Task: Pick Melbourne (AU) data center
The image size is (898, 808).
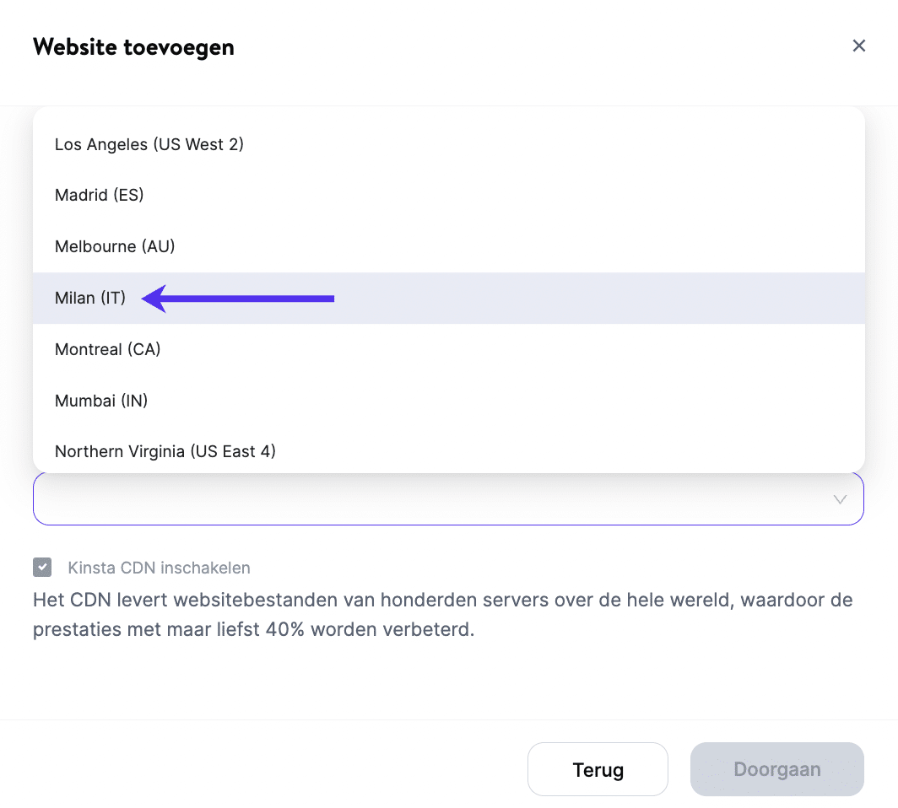Action: click(115, 246)
